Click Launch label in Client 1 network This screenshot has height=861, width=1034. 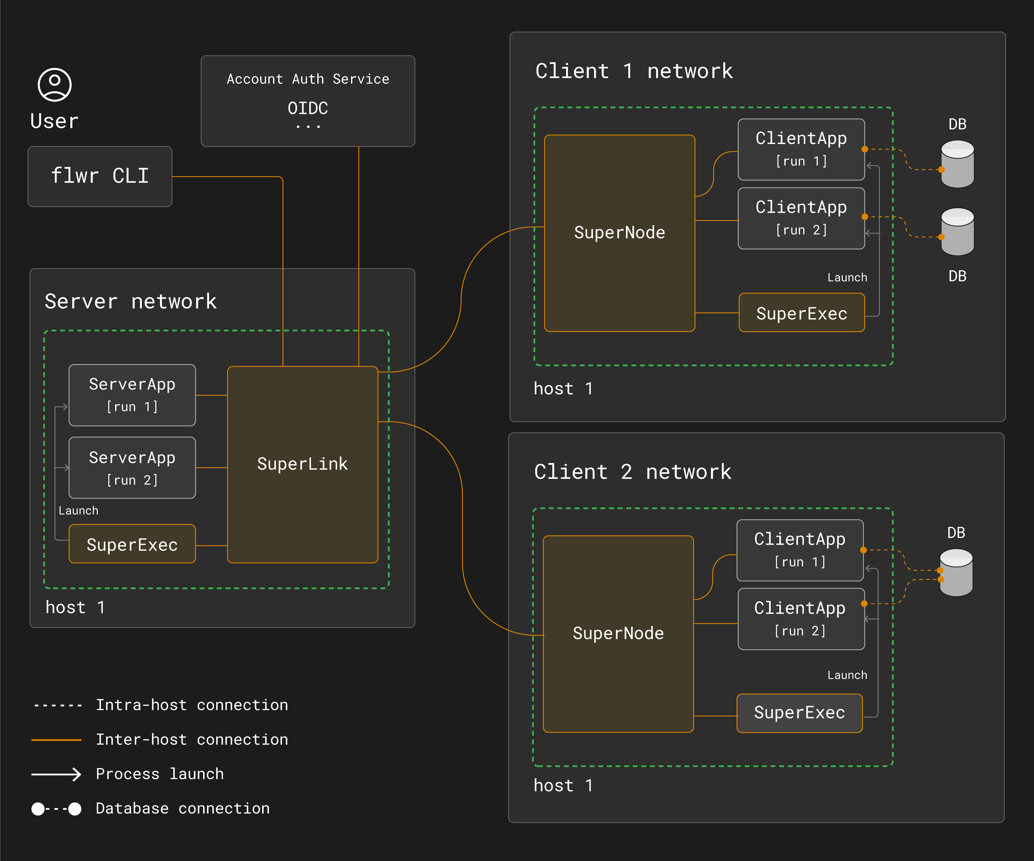(x=847, y=277)
